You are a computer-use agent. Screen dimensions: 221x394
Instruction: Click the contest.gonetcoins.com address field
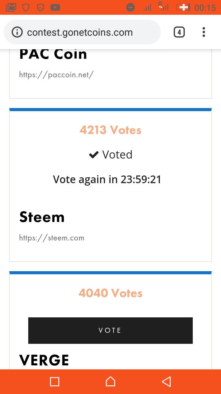80,32
